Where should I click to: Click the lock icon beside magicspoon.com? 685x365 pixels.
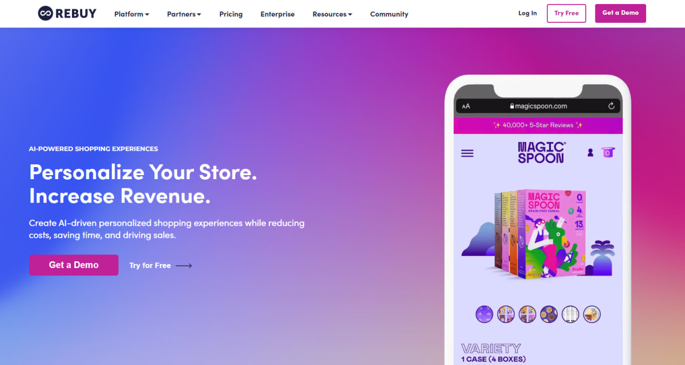[x=512, y=106]
